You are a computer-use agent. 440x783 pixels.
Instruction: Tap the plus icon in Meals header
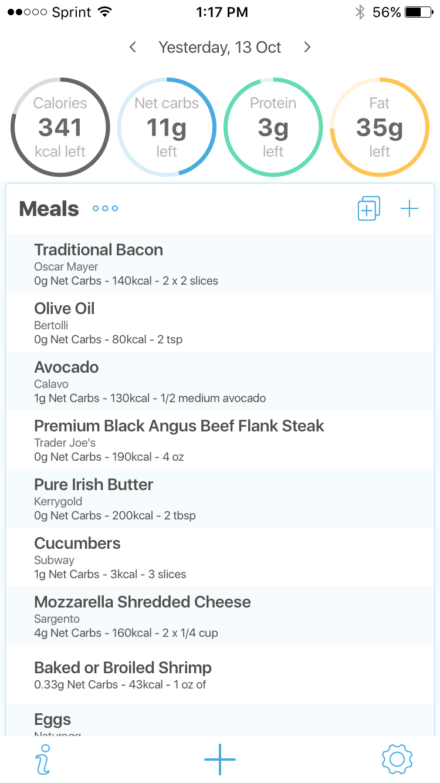(409, 208)
